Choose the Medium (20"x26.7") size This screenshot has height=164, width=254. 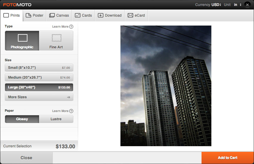point(39,78)
